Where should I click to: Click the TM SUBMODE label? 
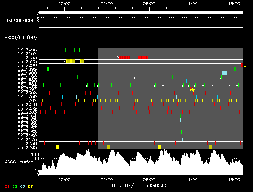tap(20, 21)
